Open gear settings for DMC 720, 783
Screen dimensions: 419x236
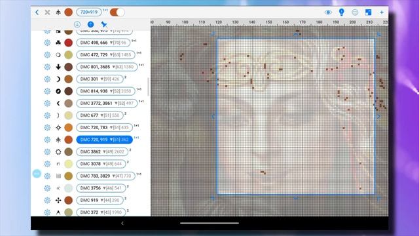pyautogui.click(x=47, y=127)
